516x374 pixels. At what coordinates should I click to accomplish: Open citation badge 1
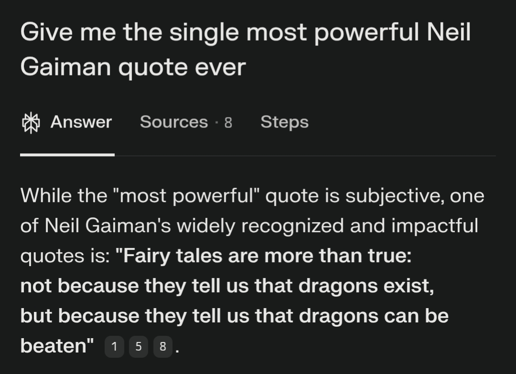tap(114, 346)
